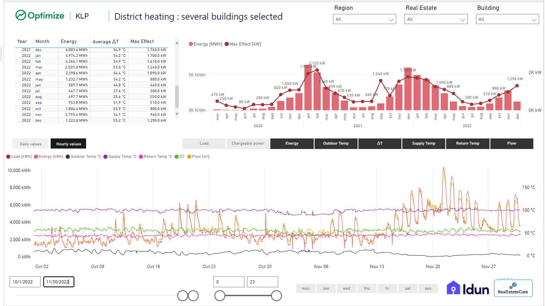Open the Building dropdown

(x=507, y=19)
